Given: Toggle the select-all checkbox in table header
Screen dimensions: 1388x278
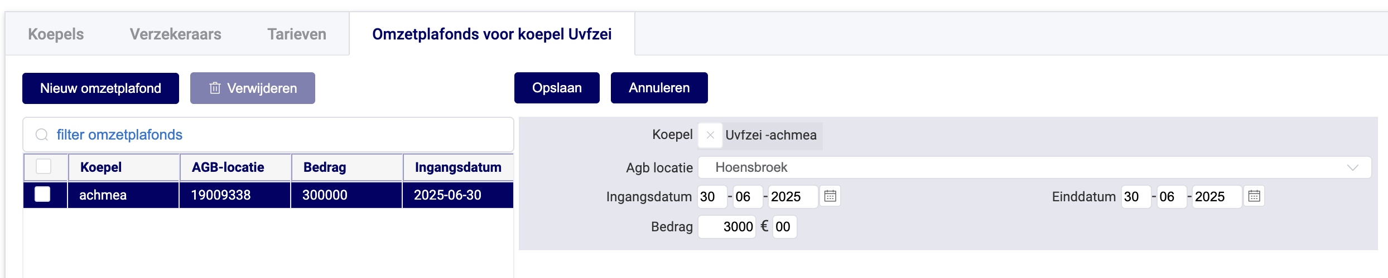Looking at the screenshot, I should pos(44,167).
